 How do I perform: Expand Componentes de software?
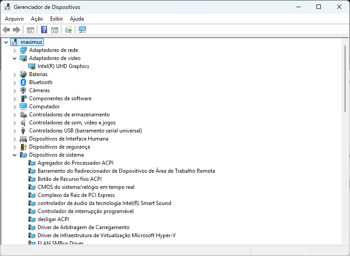[14, 98]
